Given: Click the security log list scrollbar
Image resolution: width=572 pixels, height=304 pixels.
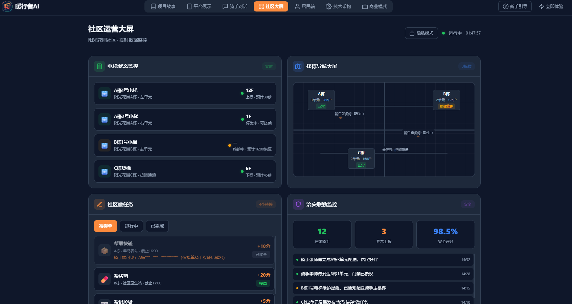Looking at the screenshot, I should [x=474, y=276].
